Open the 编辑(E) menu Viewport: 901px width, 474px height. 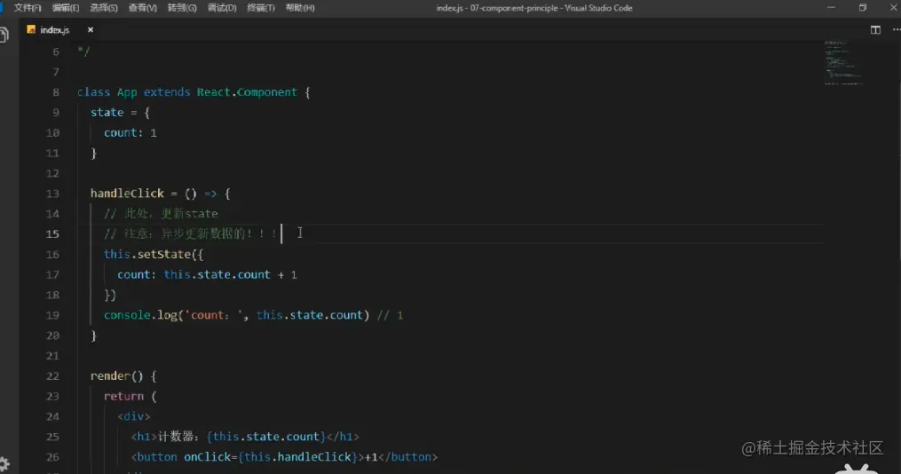66,8
